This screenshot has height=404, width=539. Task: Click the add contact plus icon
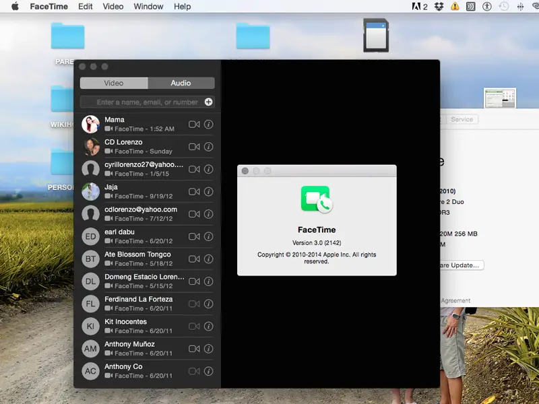pos(209,102)
